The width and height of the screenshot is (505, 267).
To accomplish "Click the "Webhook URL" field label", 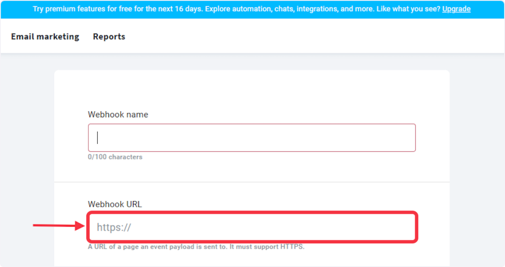I will tap(115, 204).
